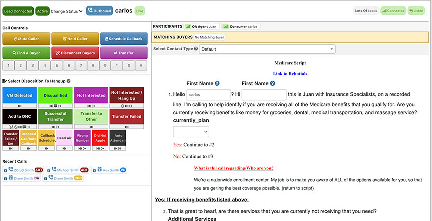Open the Change Status dropdown

[66, 11]
